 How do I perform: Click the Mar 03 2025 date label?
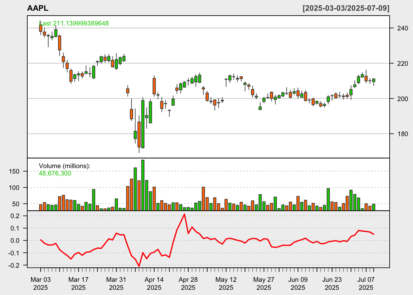pos(41,284)
